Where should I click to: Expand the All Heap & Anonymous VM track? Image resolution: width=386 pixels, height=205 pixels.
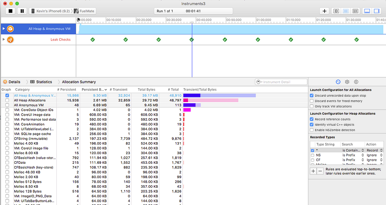click(x=4, y=29)
